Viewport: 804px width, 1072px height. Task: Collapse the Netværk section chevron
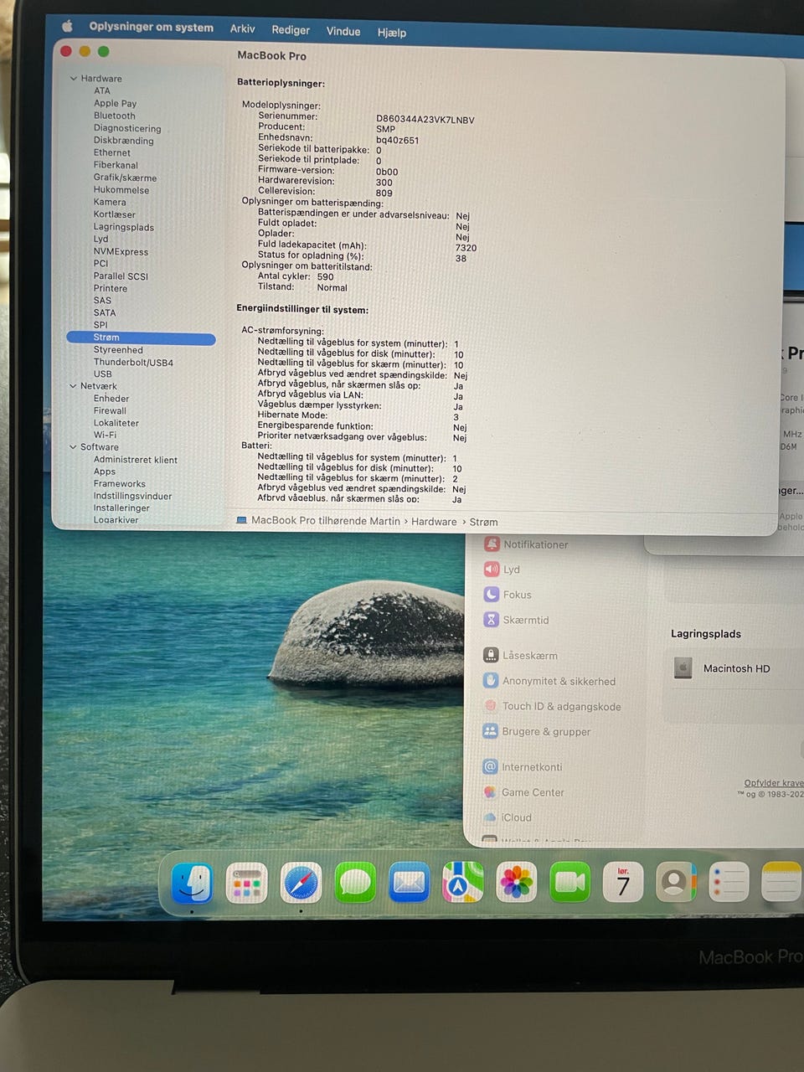click(73, 386)
